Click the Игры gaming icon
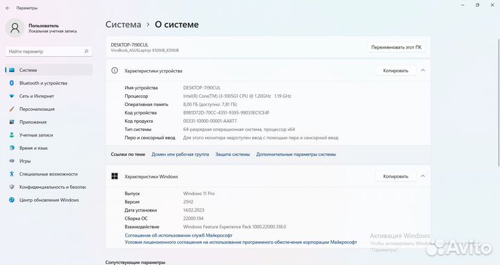Screen dimensions: 500x265 12,161
